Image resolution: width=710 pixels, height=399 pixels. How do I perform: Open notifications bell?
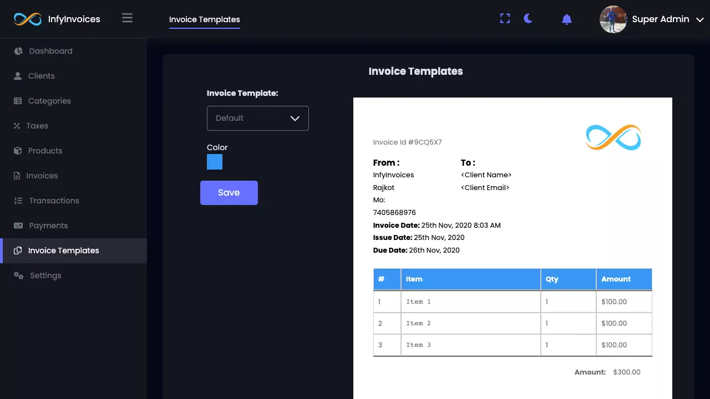[566, 19]
